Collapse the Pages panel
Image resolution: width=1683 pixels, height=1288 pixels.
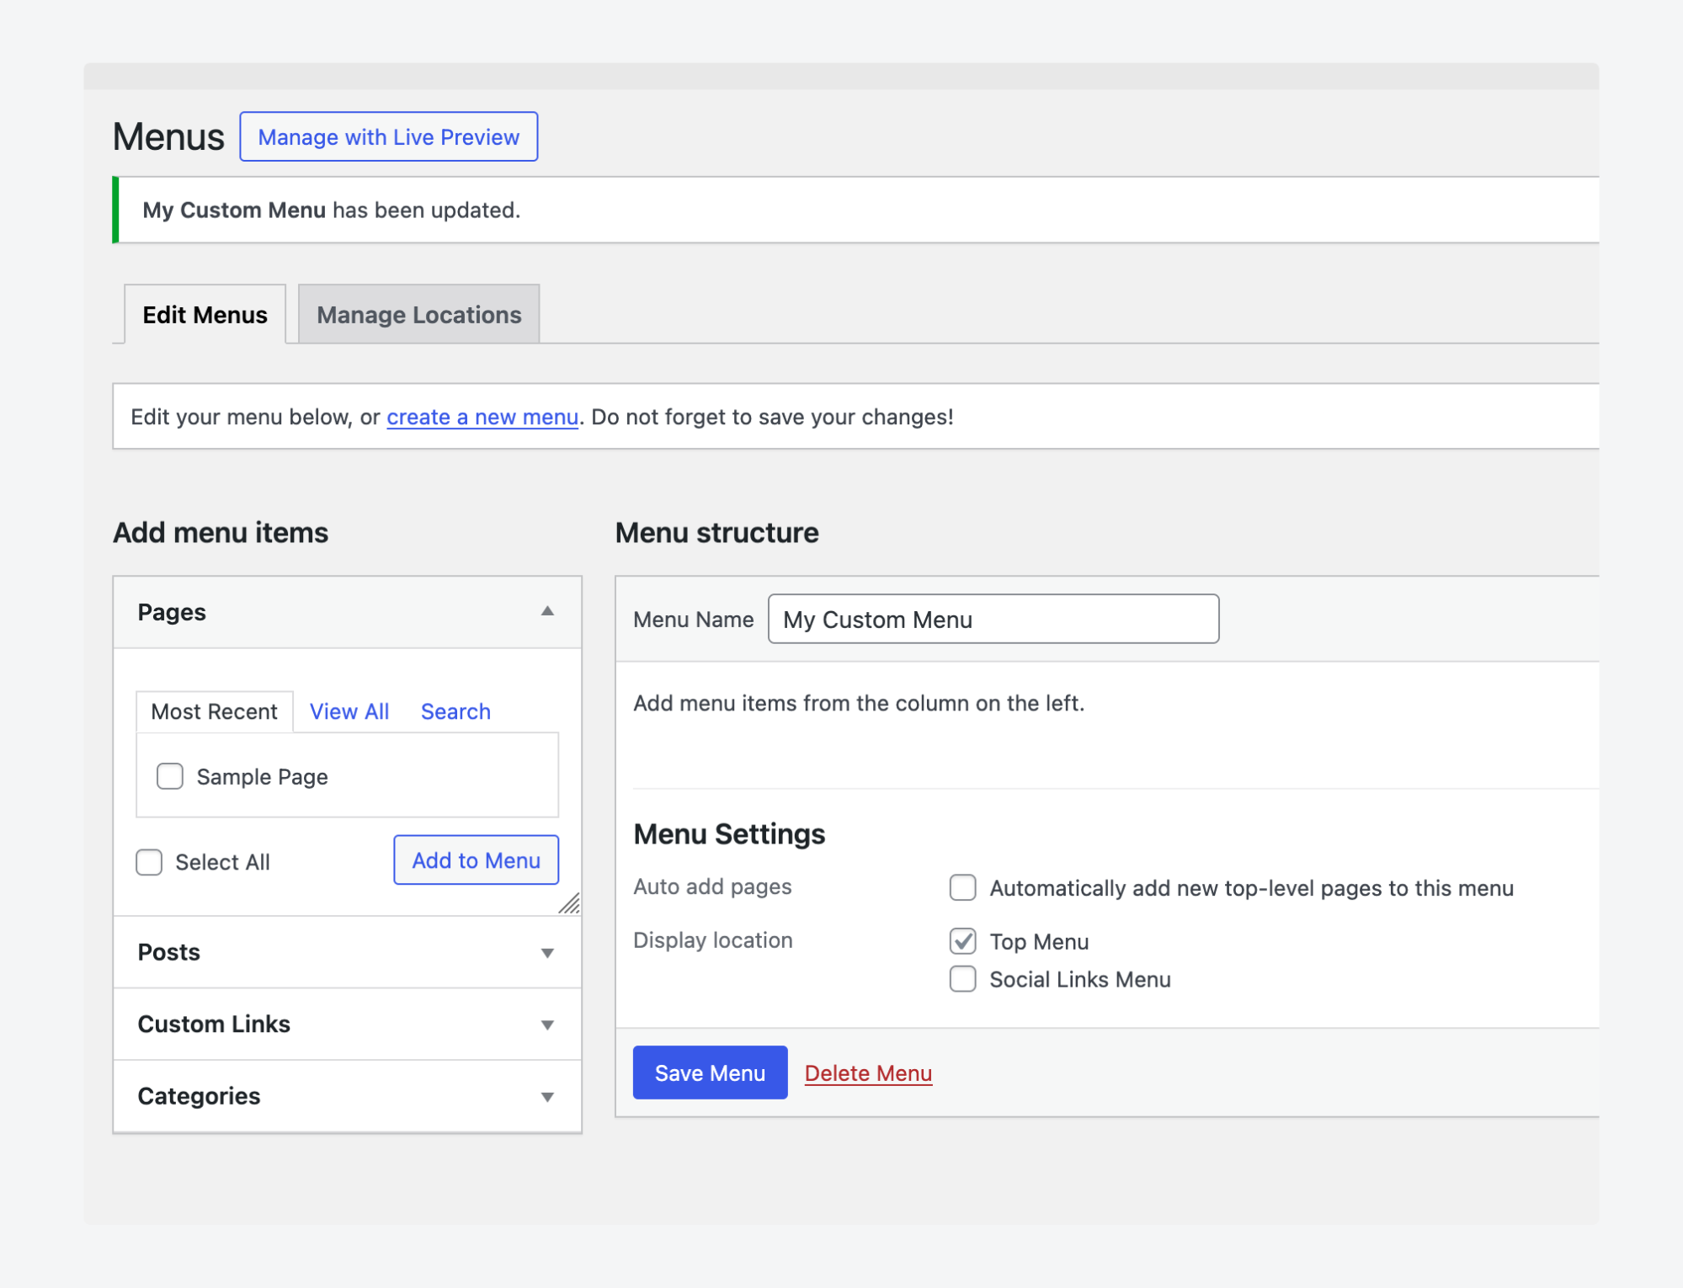point(547,612)
